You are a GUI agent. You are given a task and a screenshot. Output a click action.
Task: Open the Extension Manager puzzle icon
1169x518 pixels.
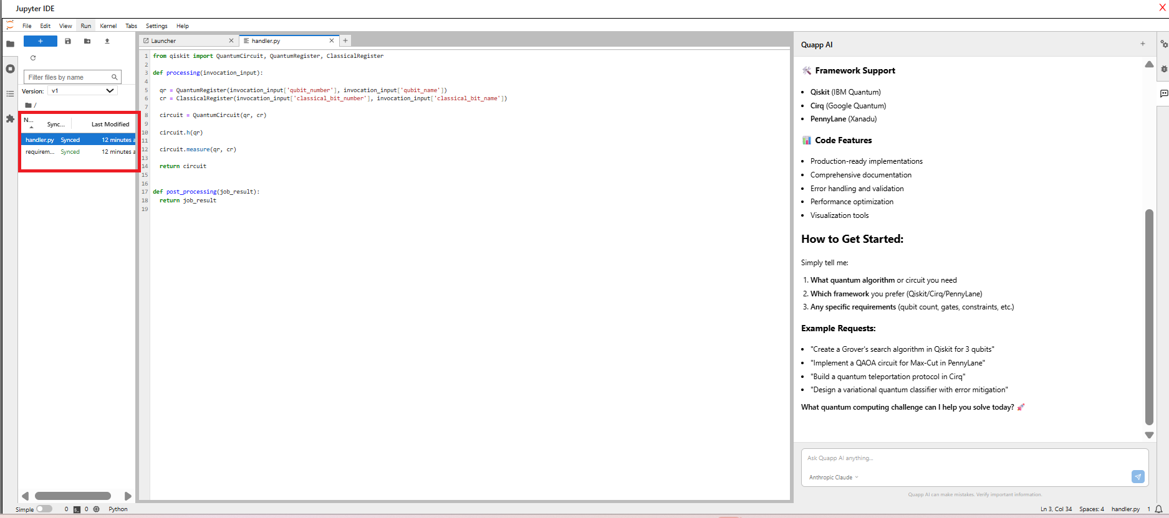[10, 118]
